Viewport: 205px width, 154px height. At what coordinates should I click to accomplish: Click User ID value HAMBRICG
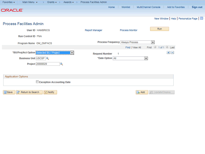pos(43,30)
